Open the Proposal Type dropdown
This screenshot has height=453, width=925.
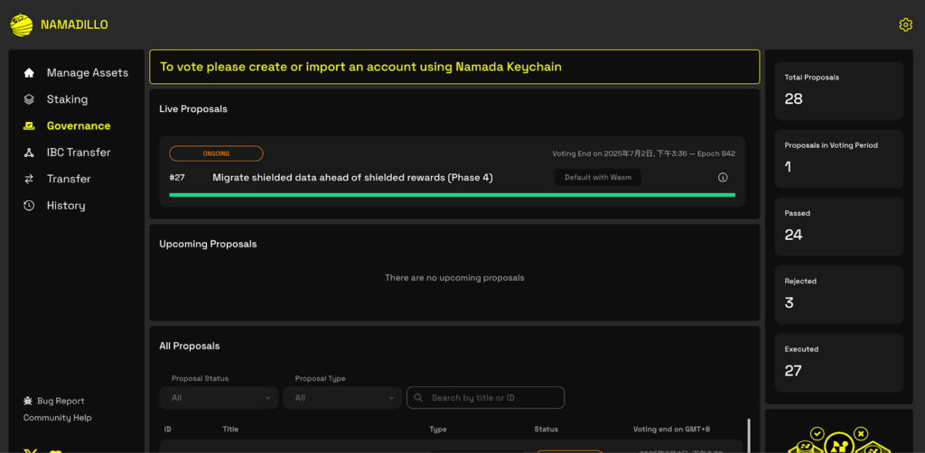pos(342,398)
